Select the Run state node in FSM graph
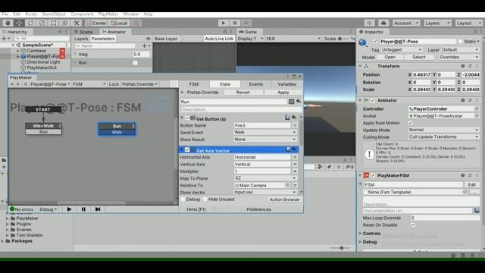 pos(117,127)
